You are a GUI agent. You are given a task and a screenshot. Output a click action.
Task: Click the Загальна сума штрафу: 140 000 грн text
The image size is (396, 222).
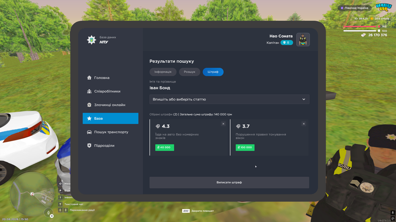pos(206,114)
